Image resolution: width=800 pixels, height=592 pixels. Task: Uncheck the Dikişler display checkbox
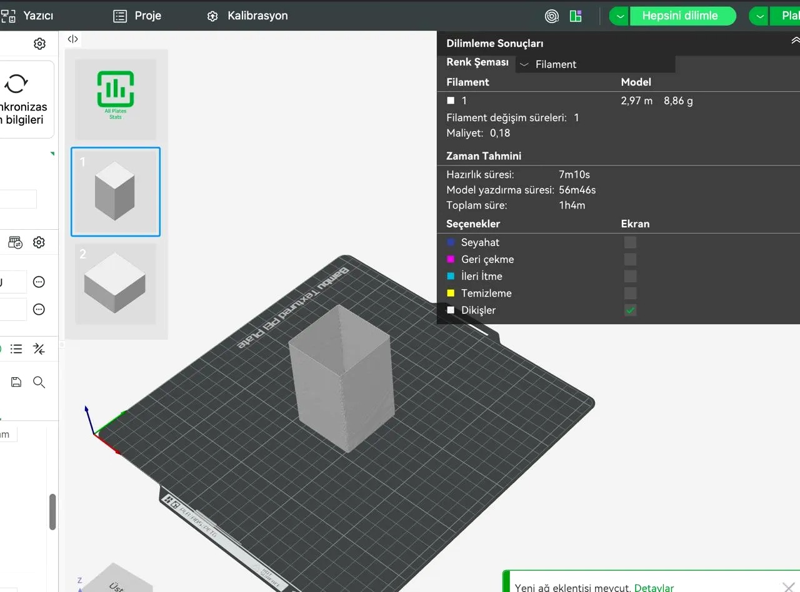pos(630,310)
